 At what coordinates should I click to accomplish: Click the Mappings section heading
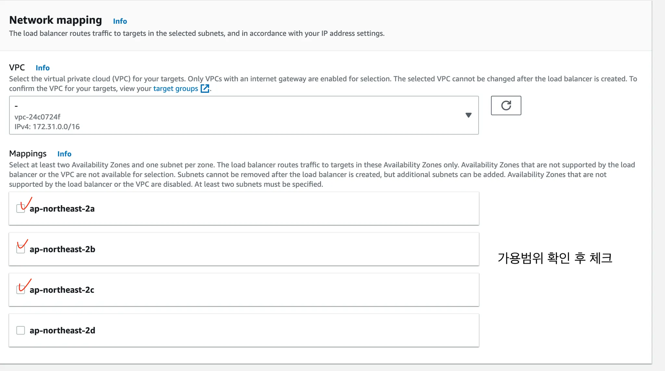[28, 154]
